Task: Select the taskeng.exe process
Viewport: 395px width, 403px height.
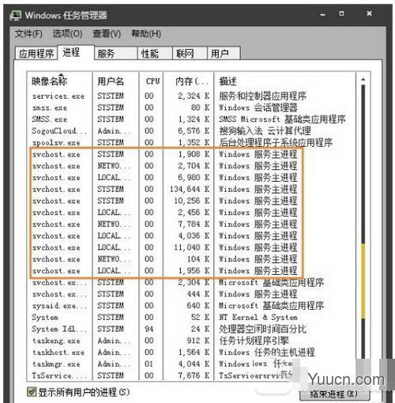Action: (191, 341)
